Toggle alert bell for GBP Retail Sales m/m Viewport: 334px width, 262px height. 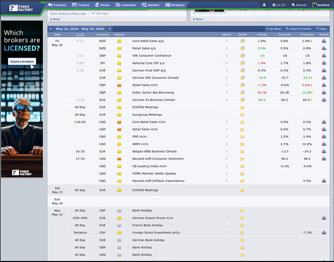pyautogui.click(x=227, y=85)
